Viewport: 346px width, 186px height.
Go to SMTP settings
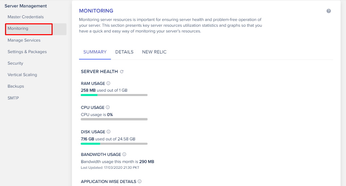(13, 98)
